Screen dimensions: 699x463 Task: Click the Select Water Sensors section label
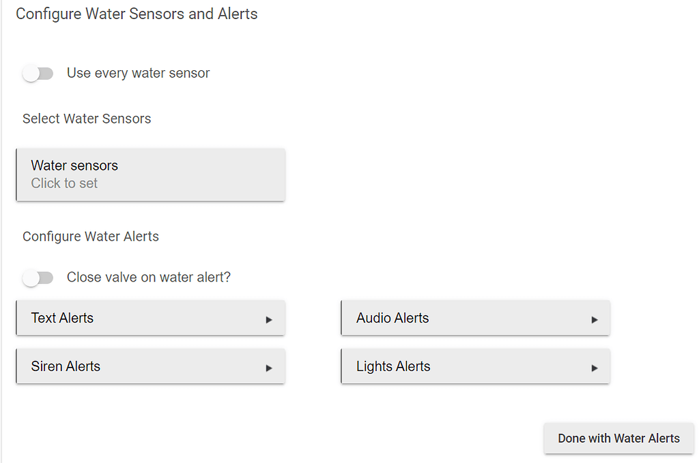(87, 118)
